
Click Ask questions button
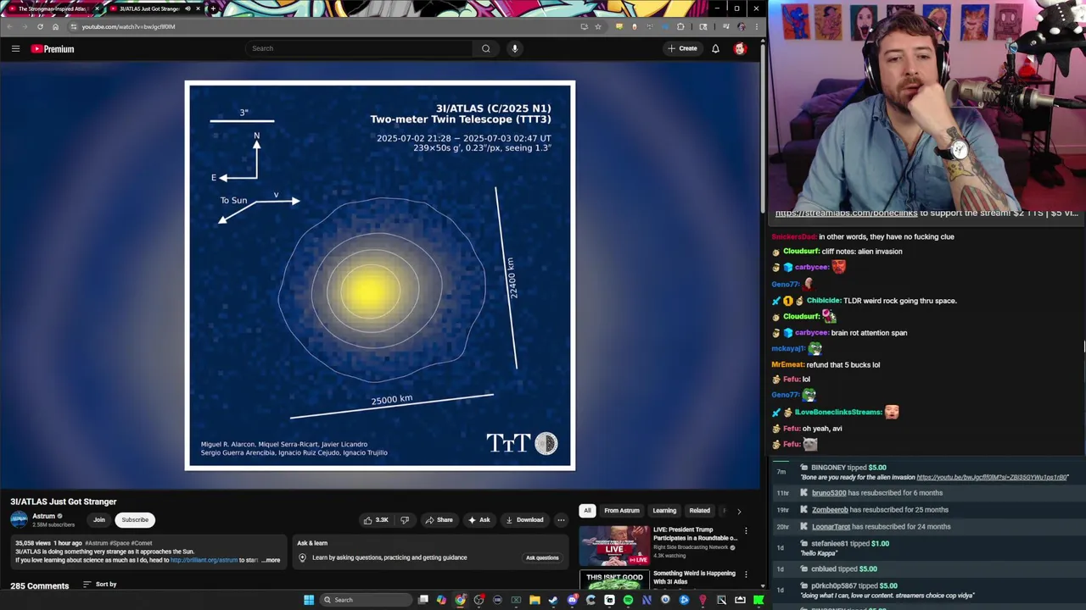pyautogui.click(x=542, y=557)
